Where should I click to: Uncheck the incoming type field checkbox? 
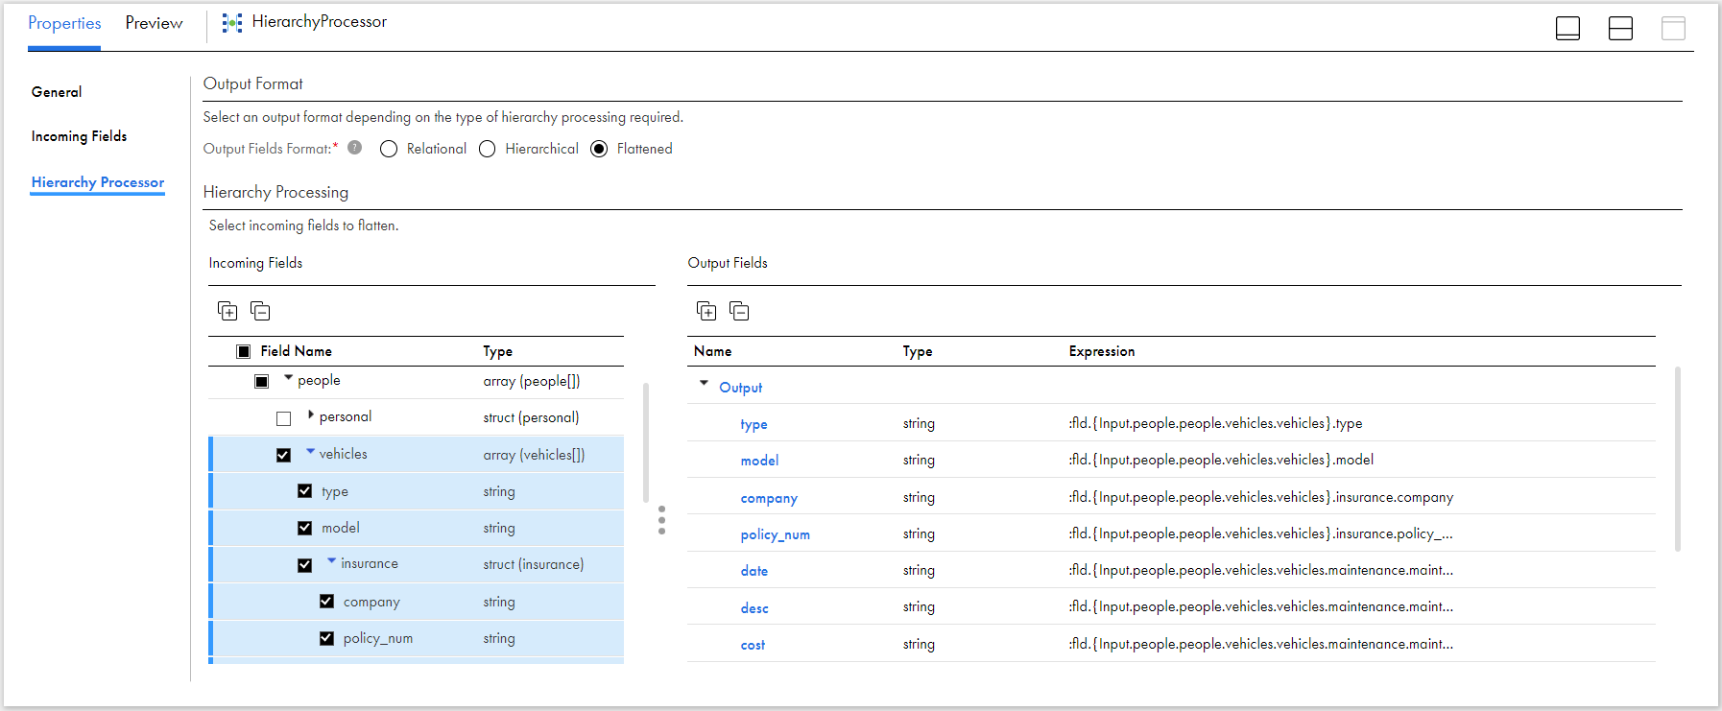pos(304,491)
